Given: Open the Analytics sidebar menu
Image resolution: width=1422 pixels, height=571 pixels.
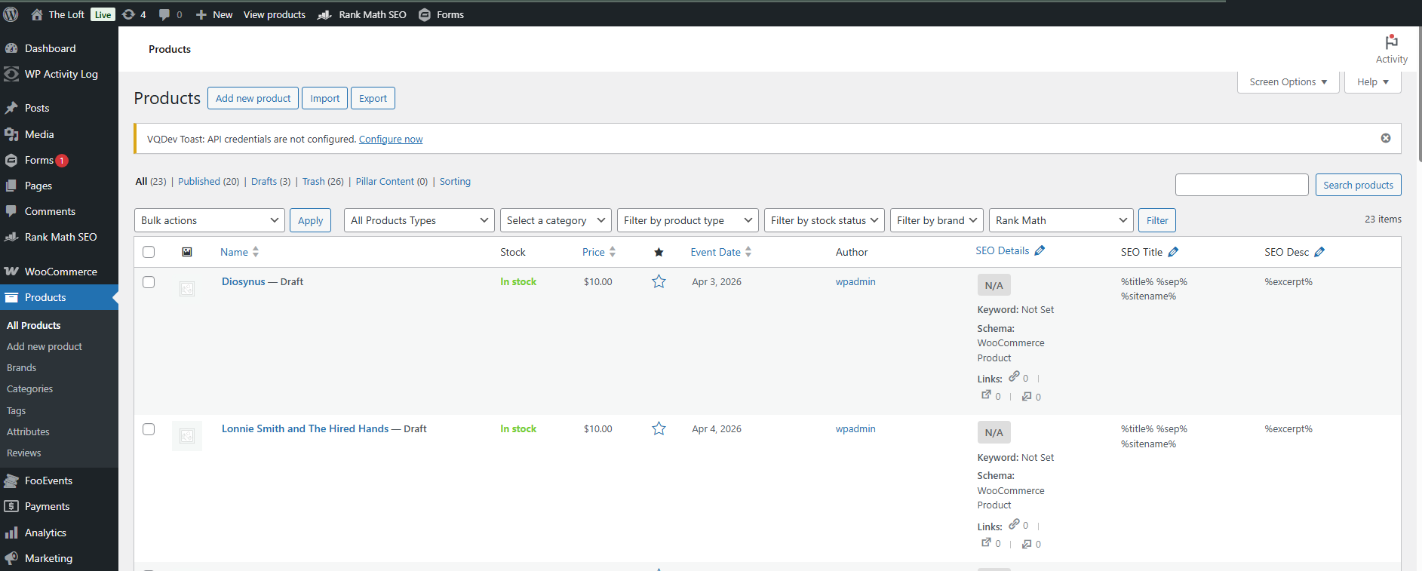Looking at the screenshot, I should pyautogui.click(x=45, y=533).
